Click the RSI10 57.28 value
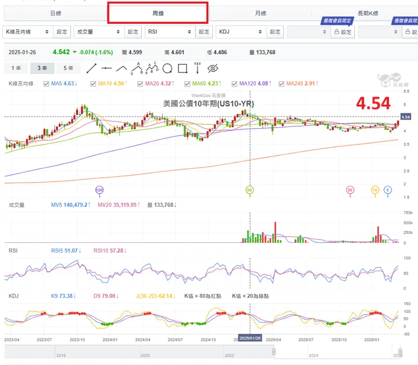The width and height of the screenshot is (418, 365). pyautogui.click(x=110, y=251)
